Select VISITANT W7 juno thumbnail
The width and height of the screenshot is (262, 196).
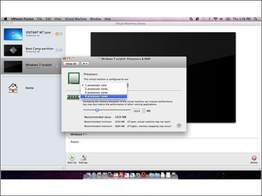[13, 34]
